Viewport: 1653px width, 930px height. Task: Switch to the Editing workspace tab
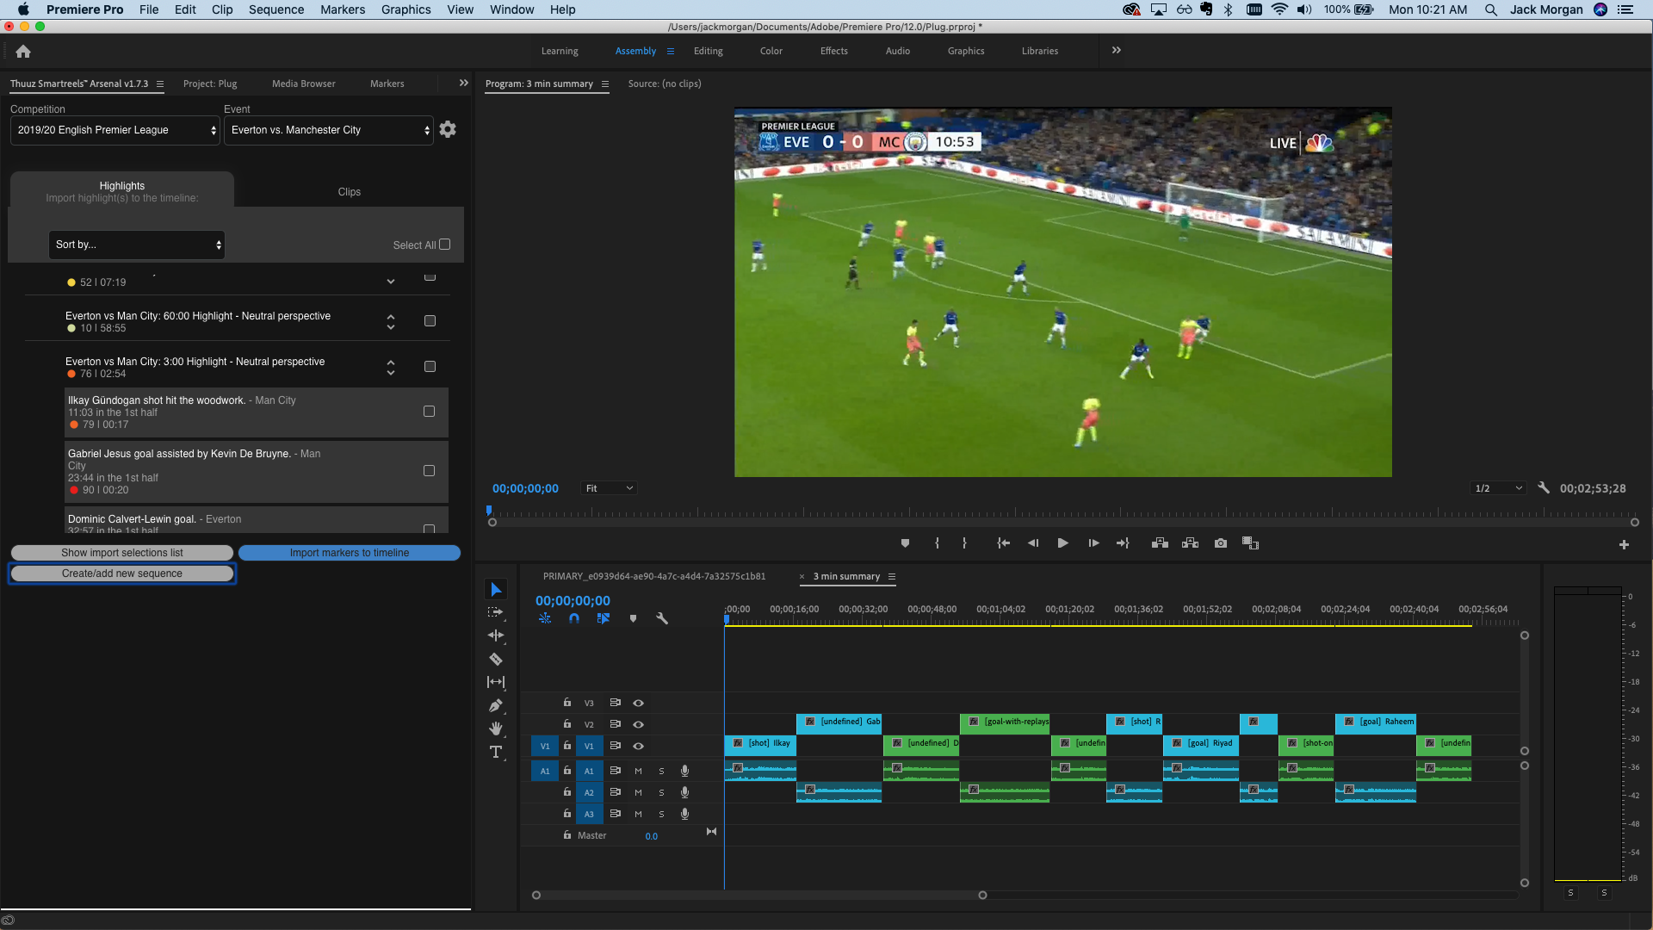tap(708, 51)
